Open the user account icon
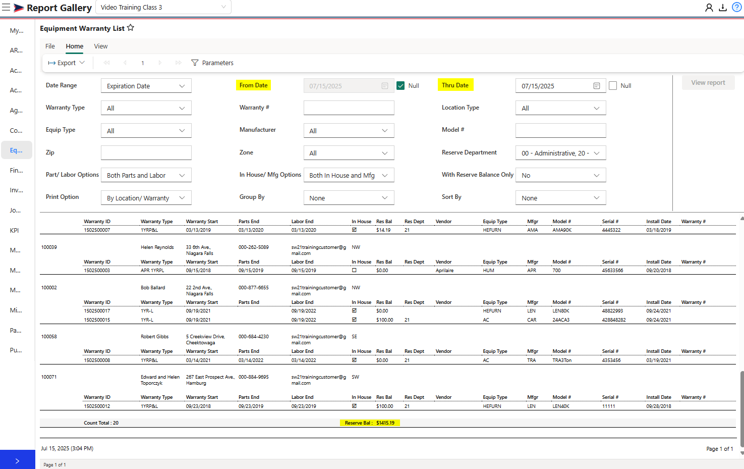Screen dimensions: 744x469 [x=709, y=8]
